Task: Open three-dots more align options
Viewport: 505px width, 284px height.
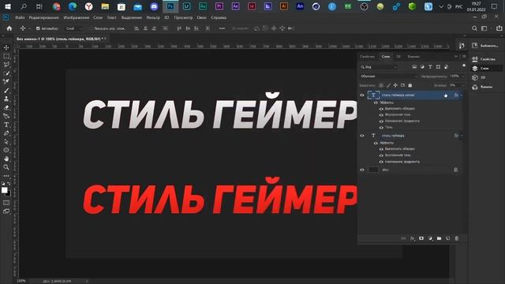Action: [x=222, y=28]
